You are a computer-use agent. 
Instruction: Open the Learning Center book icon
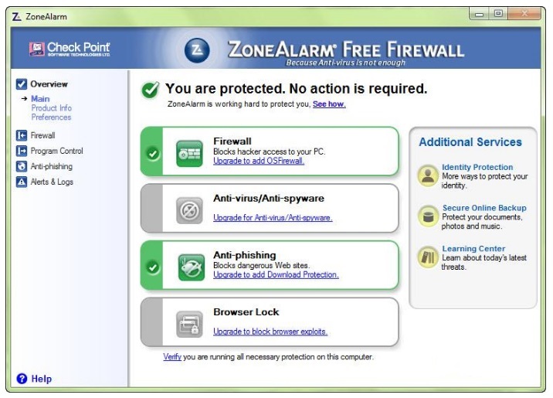[x=428, y=257]
